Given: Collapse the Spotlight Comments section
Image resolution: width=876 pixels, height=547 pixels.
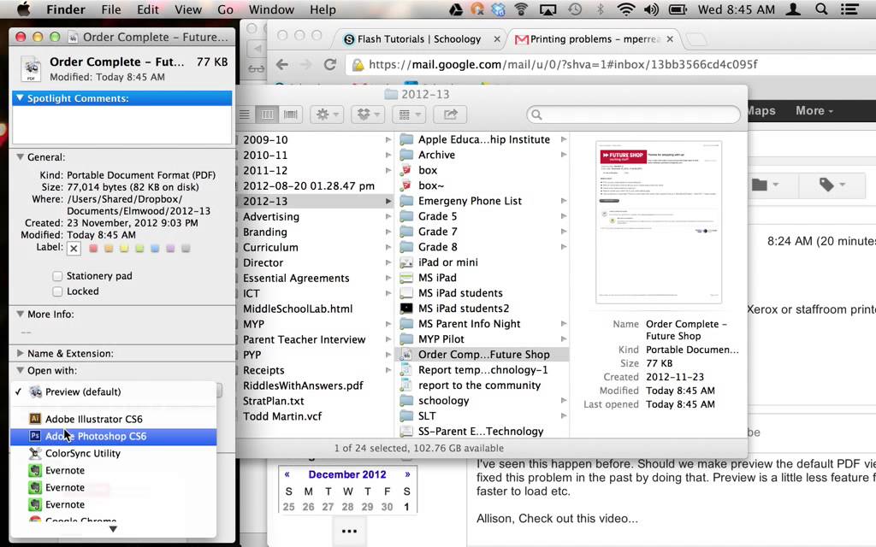Looking at the screenshot, I should tap(21, 98).
